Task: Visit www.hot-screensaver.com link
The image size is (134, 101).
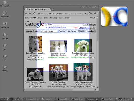Action: point(58,57)
